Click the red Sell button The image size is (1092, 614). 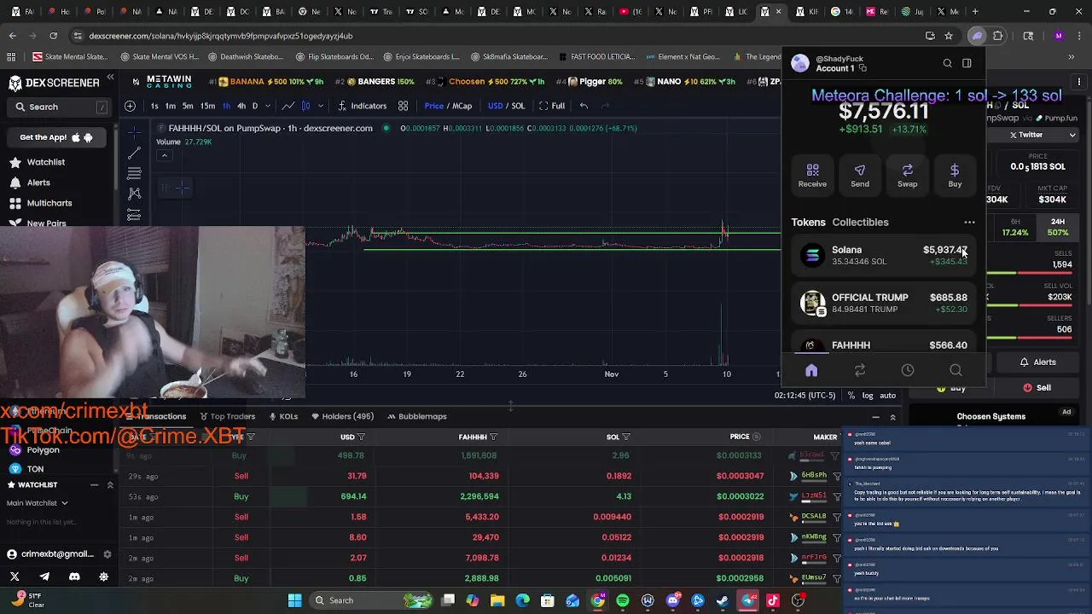1037,388
